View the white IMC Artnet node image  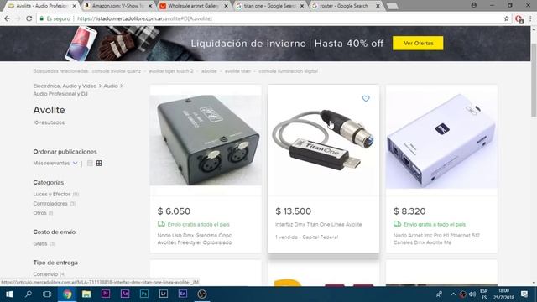(441, 140)
